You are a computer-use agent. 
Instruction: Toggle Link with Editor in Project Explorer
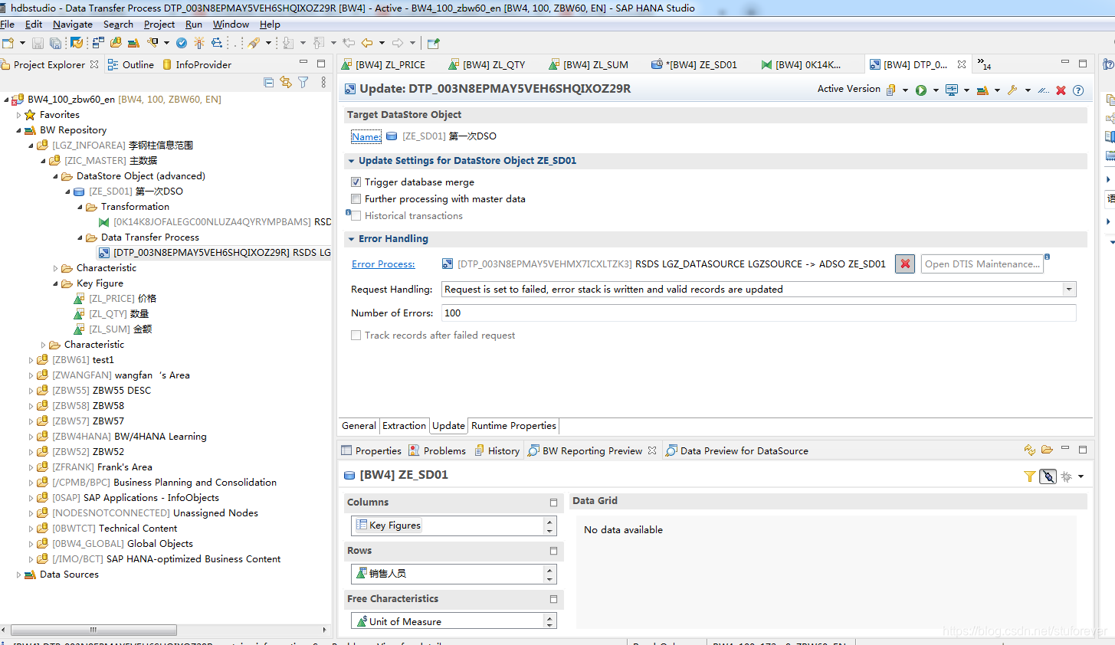pos(286,82)
